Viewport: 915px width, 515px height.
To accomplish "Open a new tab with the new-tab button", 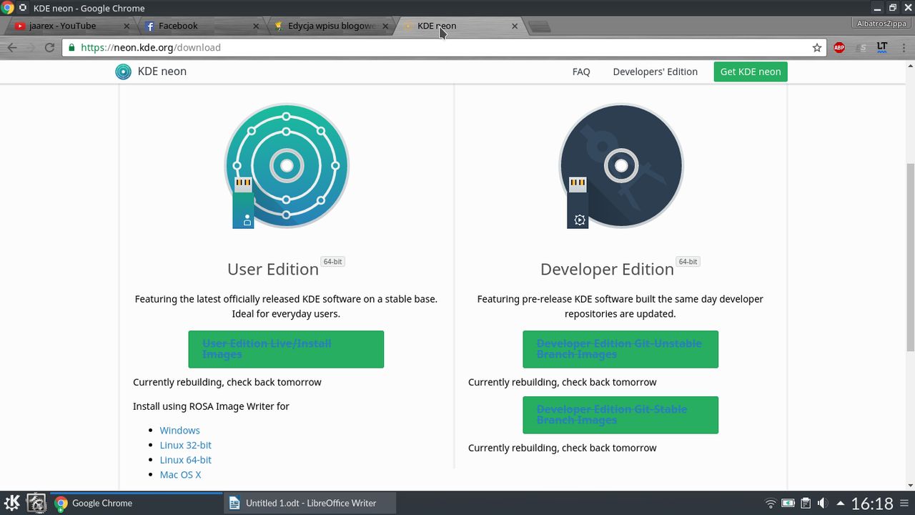I will [x=540, y=26].
